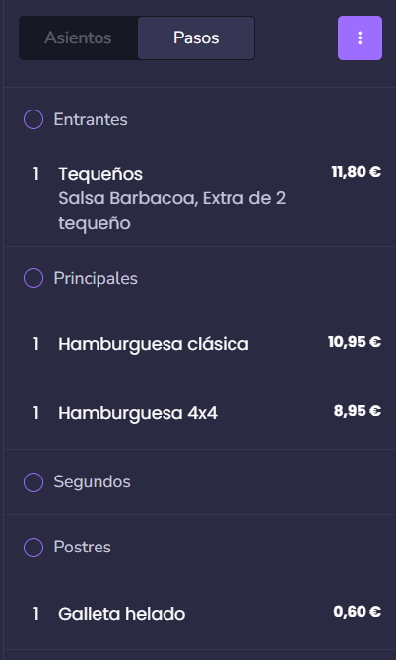Mark the Entrantes course circle
This screenshot has width=396, height=660.
tap(33, 119)
